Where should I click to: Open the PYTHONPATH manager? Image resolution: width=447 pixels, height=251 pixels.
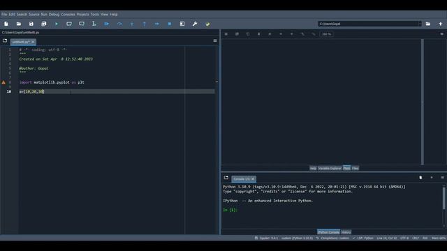pyautogui.click(x=207, y=24)
